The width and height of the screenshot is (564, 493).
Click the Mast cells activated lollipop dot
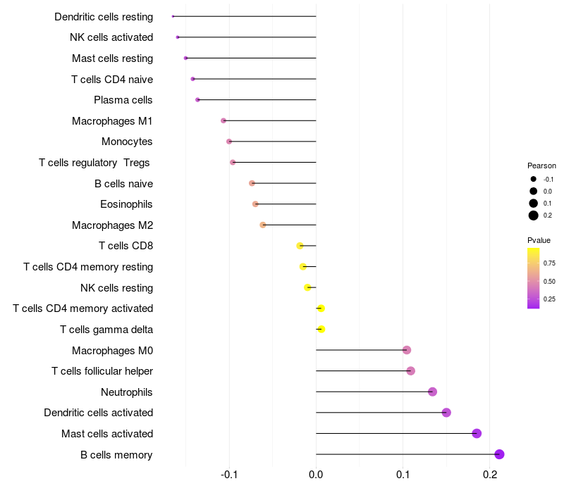pos(477,433)
